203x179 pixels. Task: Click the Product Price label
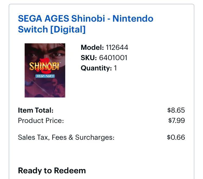41,121
